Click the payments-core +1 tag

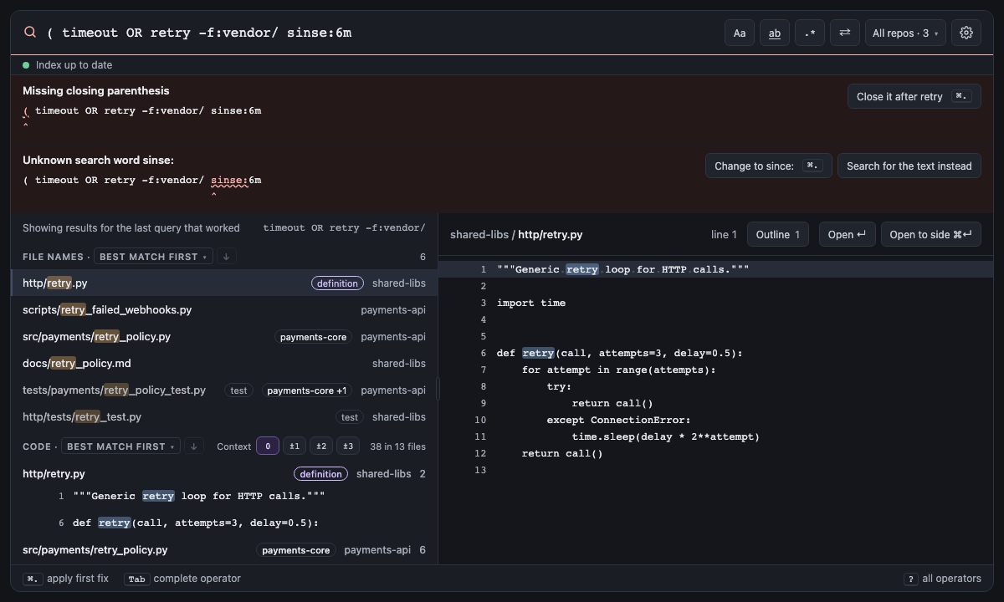[307, 390]
